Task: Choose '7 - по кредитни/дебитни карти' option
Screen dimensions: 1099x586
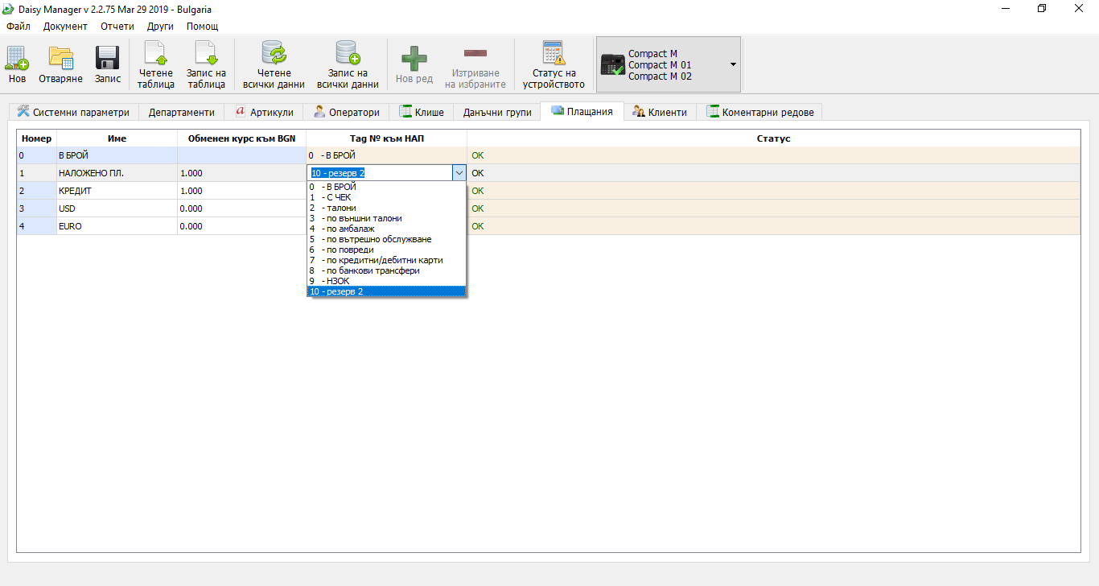Action: coord(386,260)
